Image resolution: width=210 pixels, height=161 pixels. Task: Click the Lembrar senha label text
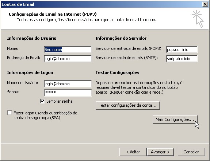coord(60,101)
